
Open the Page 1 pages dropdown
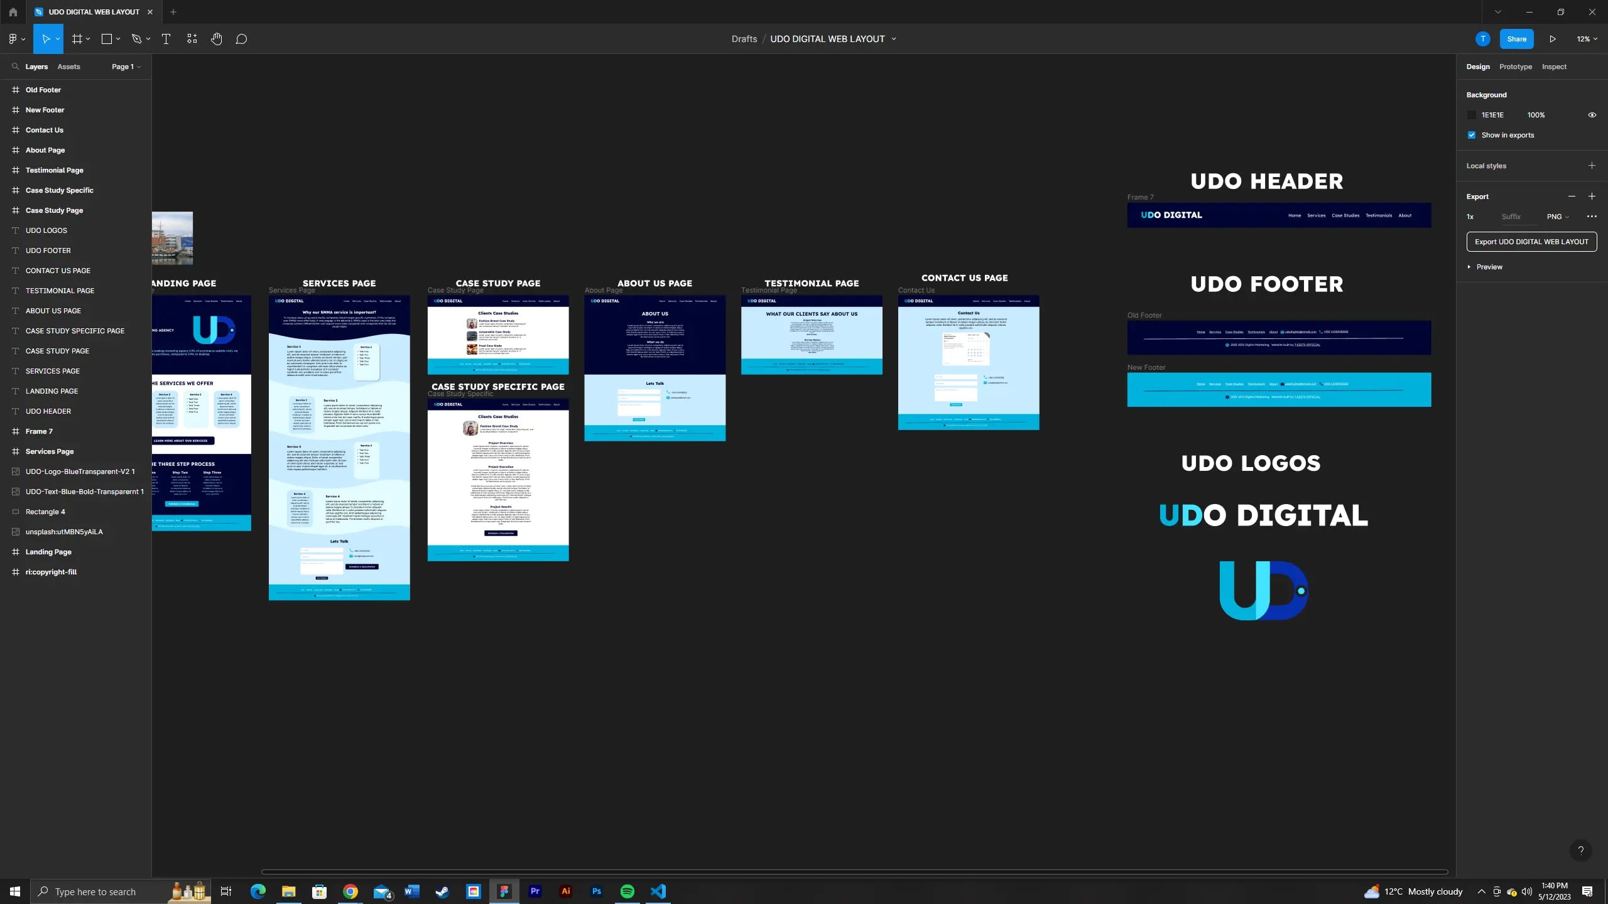(x=126, y=67)
